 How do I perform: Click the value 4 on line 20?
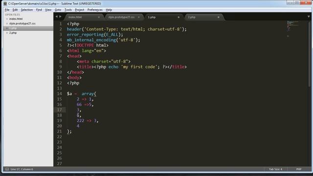(78, 126)
